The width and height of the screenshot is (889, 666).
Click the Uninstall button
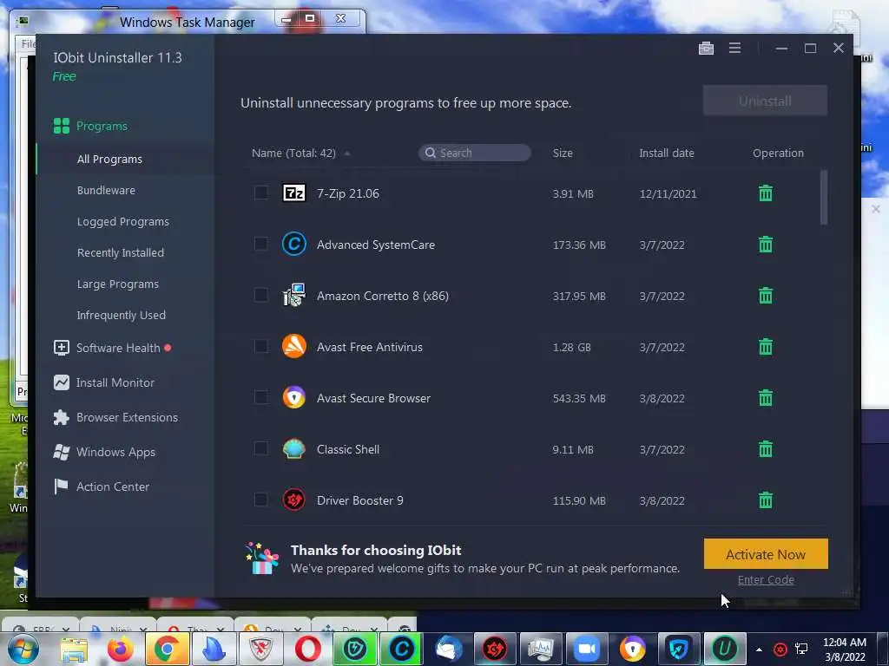coord(765,101)
